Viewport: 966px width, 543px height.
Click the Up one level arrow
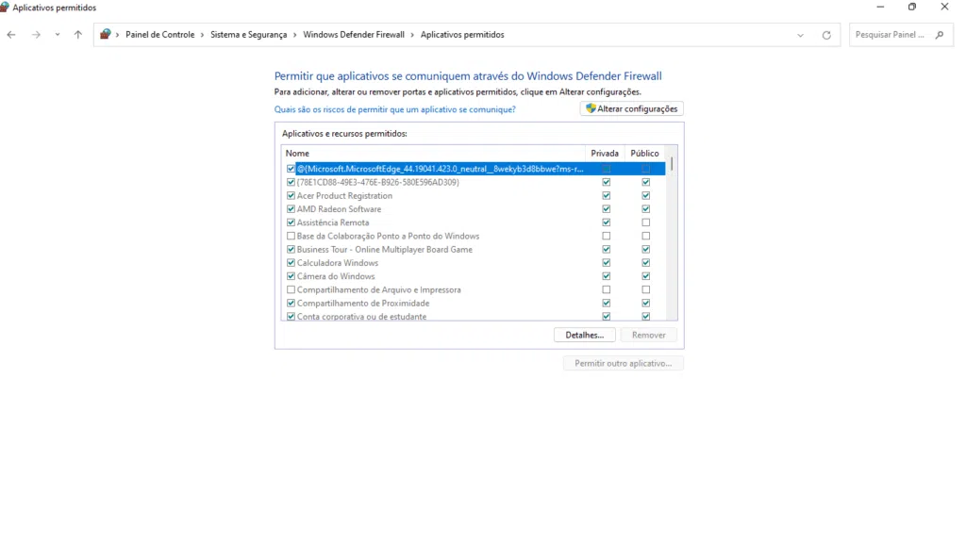click(x=78, y=35)
